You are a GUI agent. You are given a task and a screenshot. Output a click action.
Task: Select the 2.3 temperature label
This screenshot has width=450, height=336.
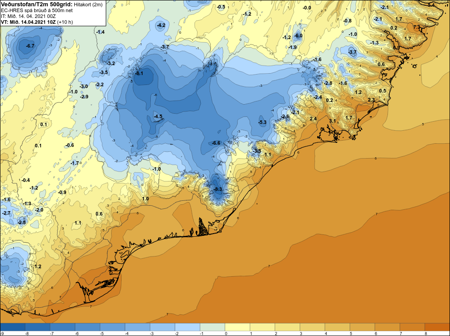coord(371,100)
